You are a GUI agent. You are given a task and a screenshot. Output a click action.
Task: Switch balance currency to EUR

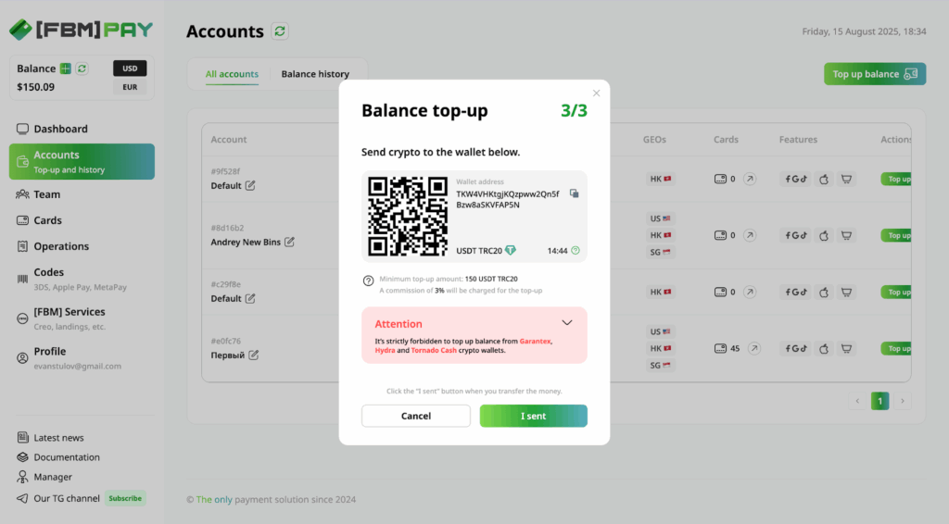coord(130,87)
